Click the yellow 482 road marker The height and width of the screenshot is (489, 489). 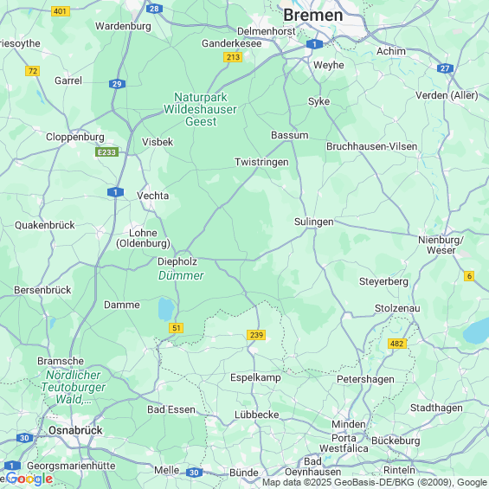click(397, 344)
